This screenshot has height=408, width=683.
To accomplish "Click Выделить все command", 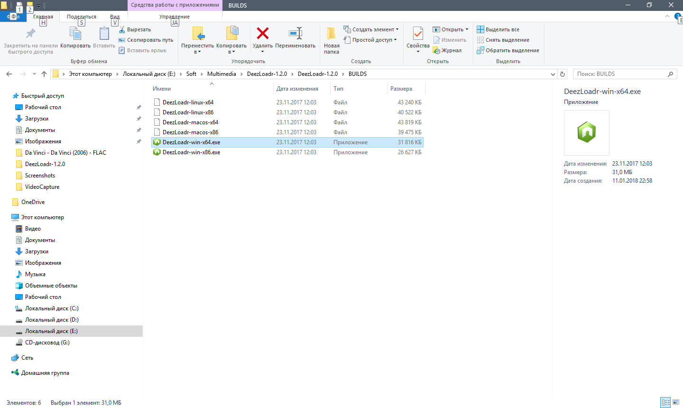I will pyautogui.click(x=498, y=29).
